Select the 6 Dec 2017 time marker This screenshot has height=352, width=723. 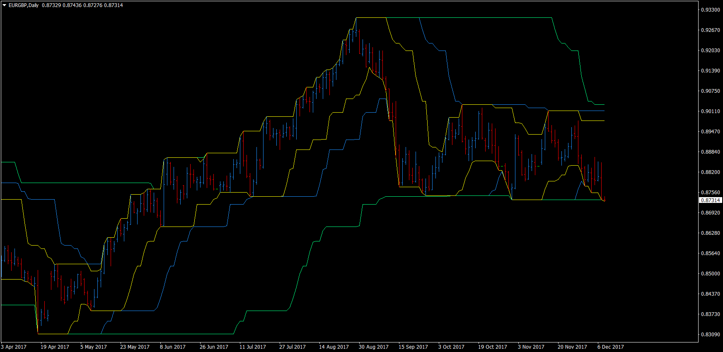(611, 347)
